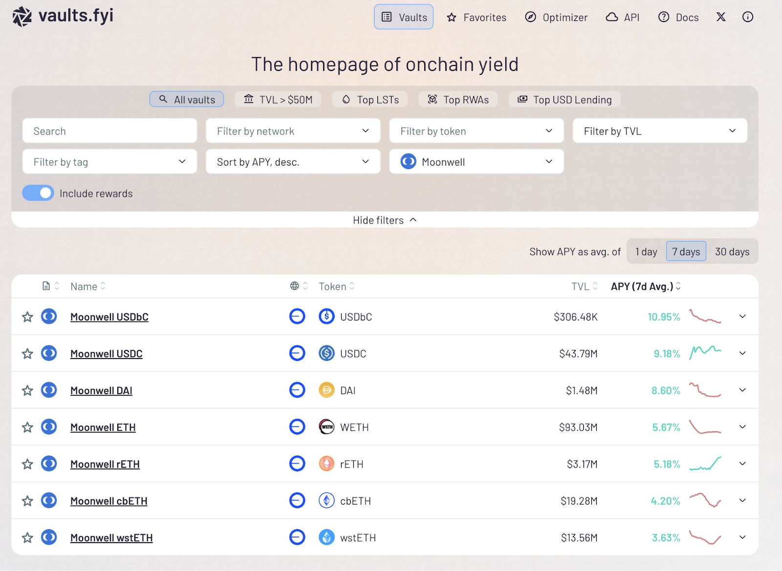Open Filter by token dropdown
Image resolution: width=782 pixels, height=571 pixels.
[x=477, y=131]
